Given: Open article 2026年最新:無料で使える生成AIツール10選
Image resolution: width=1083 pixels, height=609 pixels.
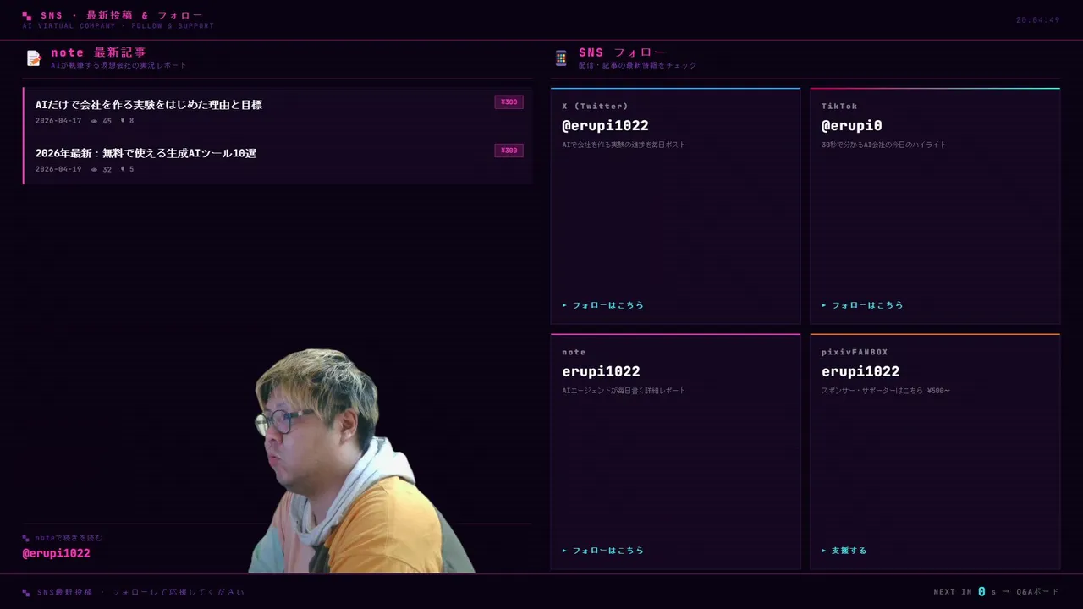Looking at the screenshot, I should pos(146,153).
